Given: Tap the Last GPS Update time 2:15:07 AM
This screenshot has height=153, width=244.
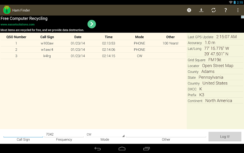Looking at the screenshot, I should point(226,37).
